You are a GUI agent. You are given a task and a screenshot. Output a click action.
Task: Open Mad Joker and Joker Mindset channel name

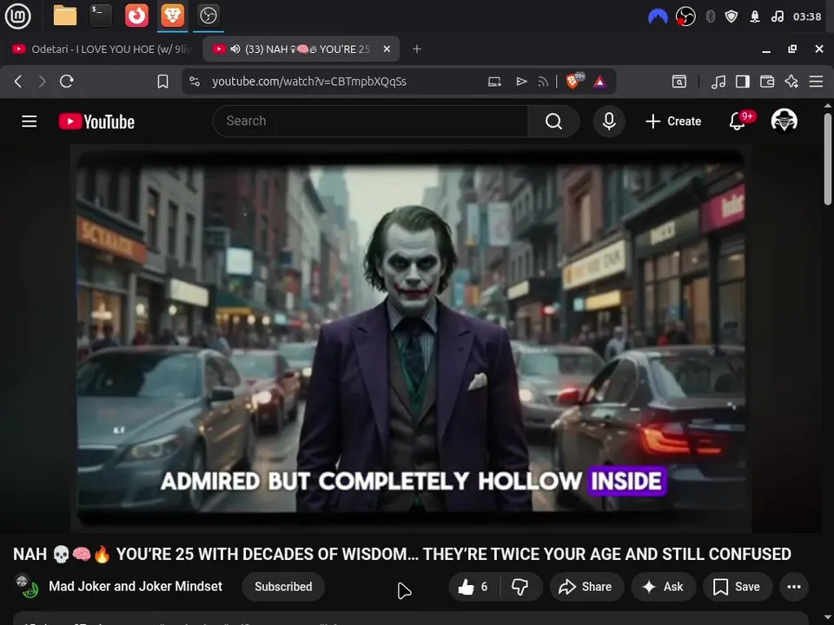(x=136, y=586)
